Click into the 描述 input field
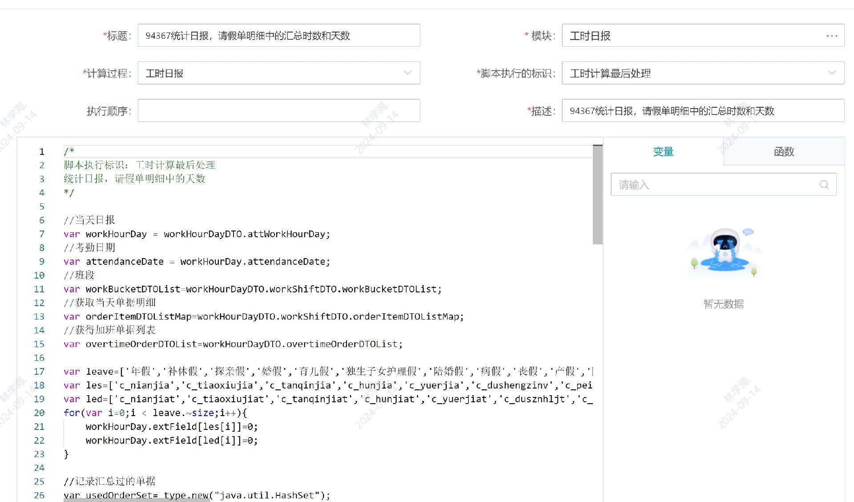 pos(702,111)
